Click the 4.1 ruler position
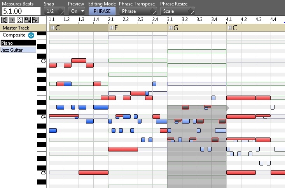The image size is (285, 188). pos(229,19)
